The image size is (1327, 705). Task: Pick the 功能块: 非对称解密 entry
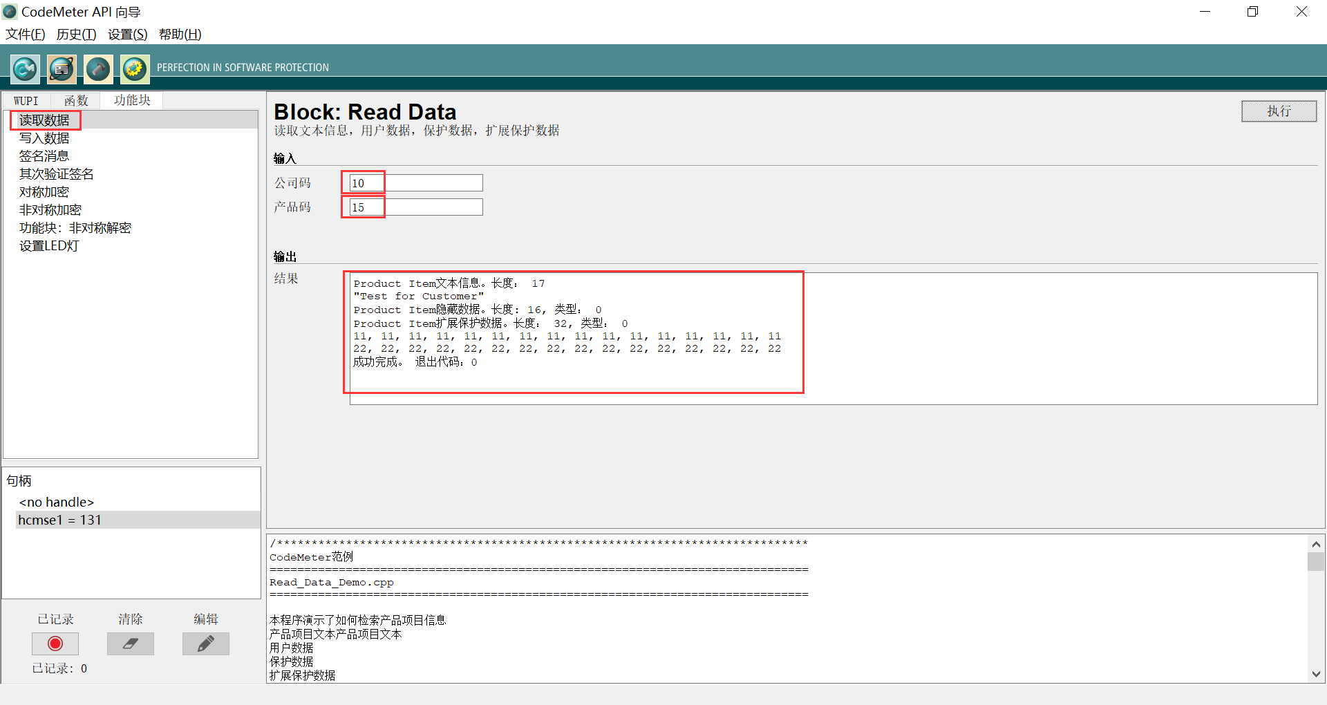75,228
